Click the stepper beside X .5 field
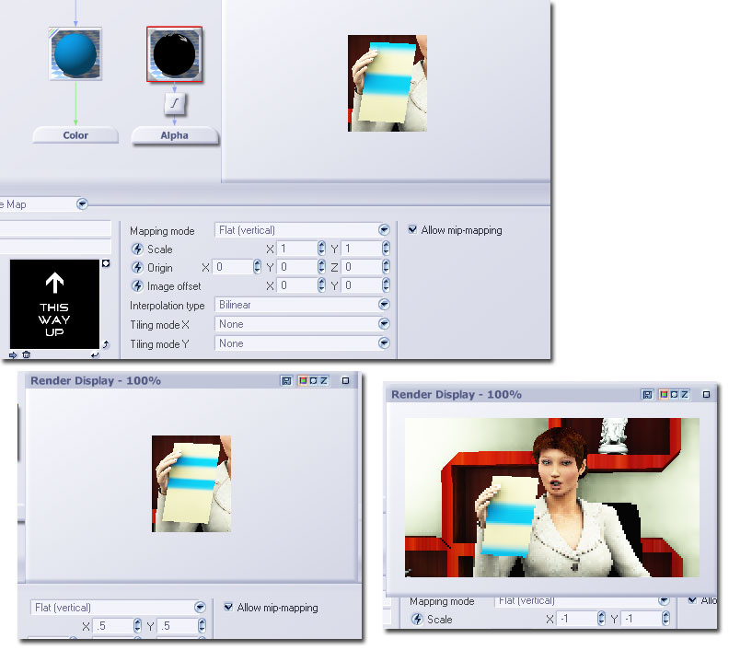Image resolution: width=729 pixels, height=650 pixels. [137, 626]
